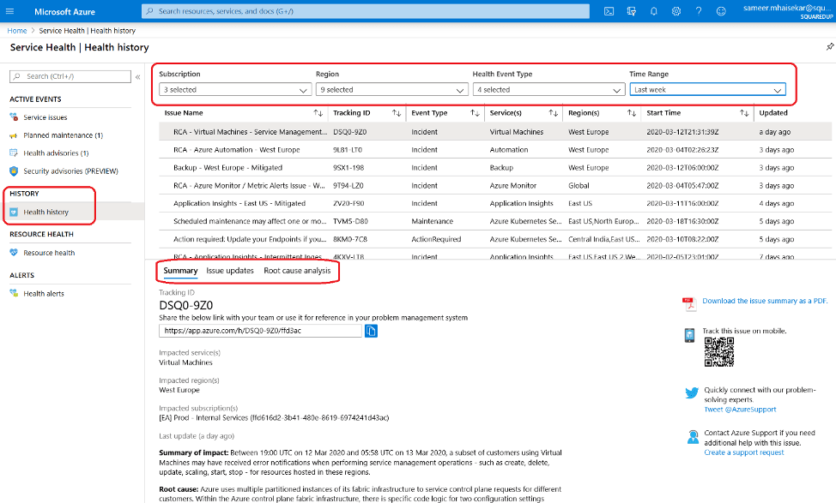
Task: Copy the issue share link
Action: 371,331
